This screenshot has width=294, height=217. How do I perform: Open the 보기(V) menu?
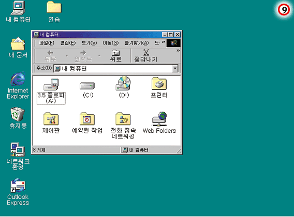[x=89, y=43]
